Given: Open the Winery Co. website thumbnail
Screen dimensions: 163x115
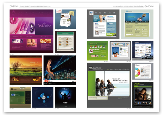Looking at the screenshot, I should (x=26, y=70).
